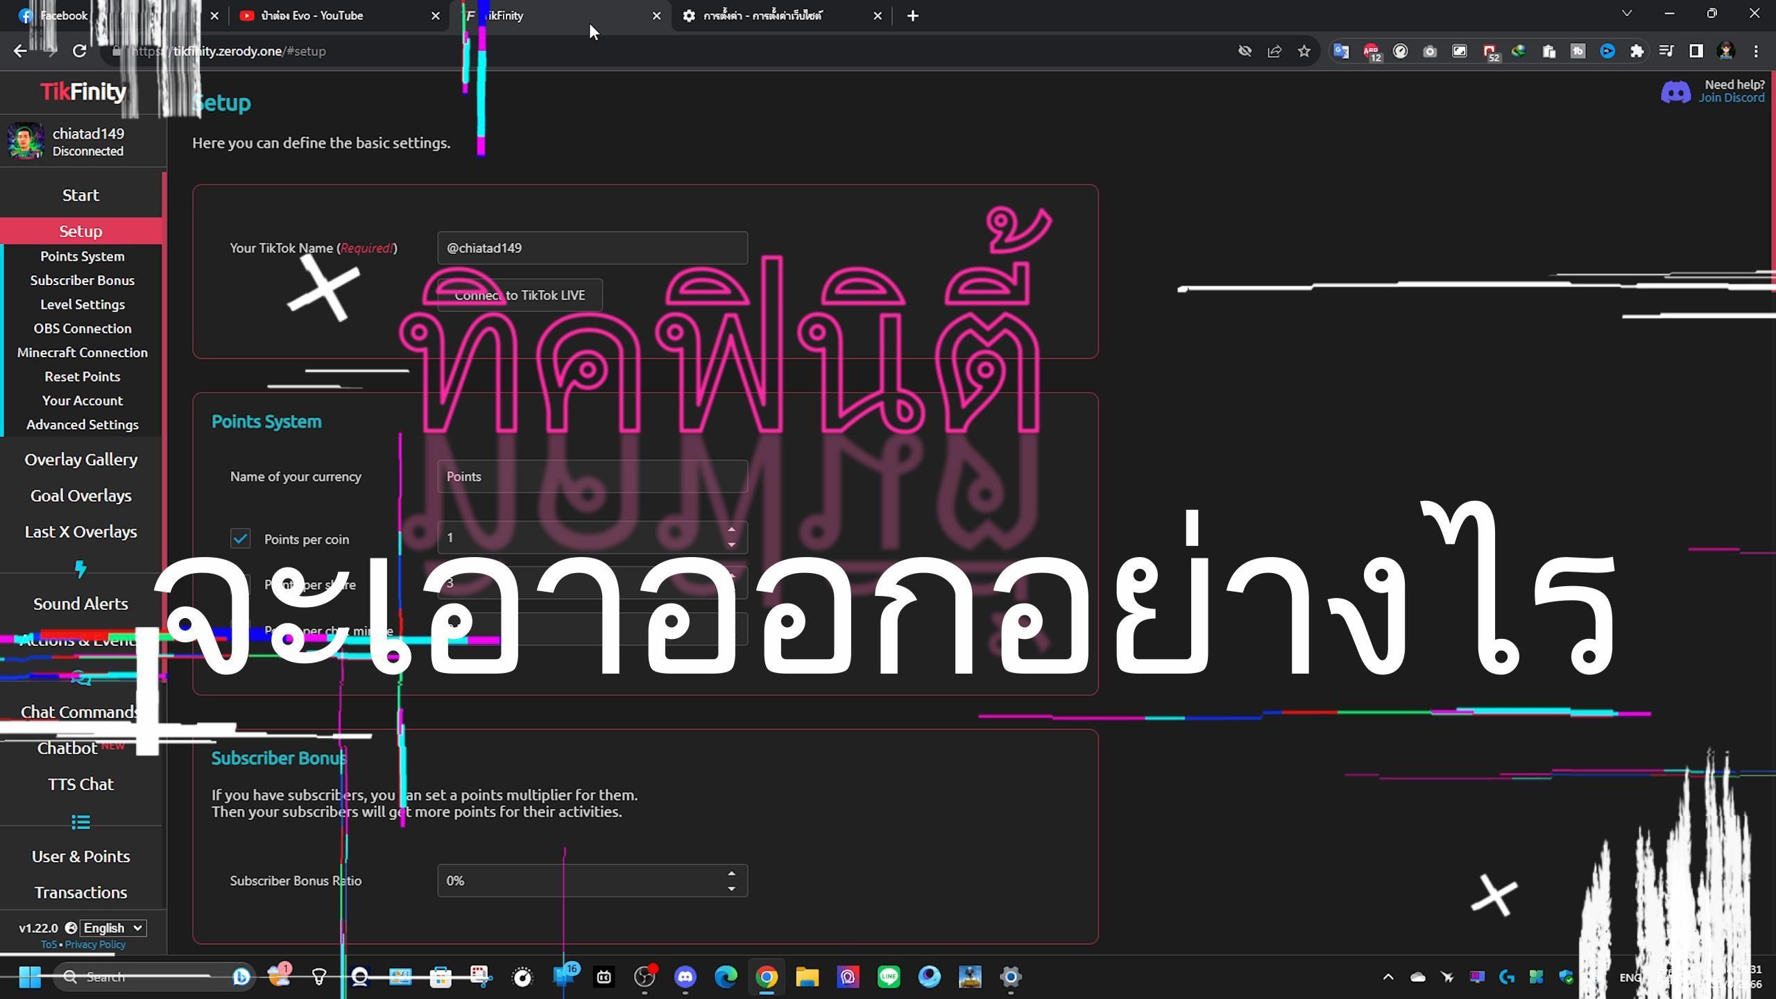
Task: Click Connect to TikTok LIVE button
Action: pyautogui.click(x=520, y=295)
